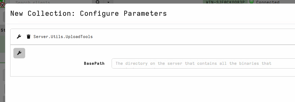
Task: Click the New Collection: Configure Parameters title
Action: pyautogui.click(x=88, y=14)
